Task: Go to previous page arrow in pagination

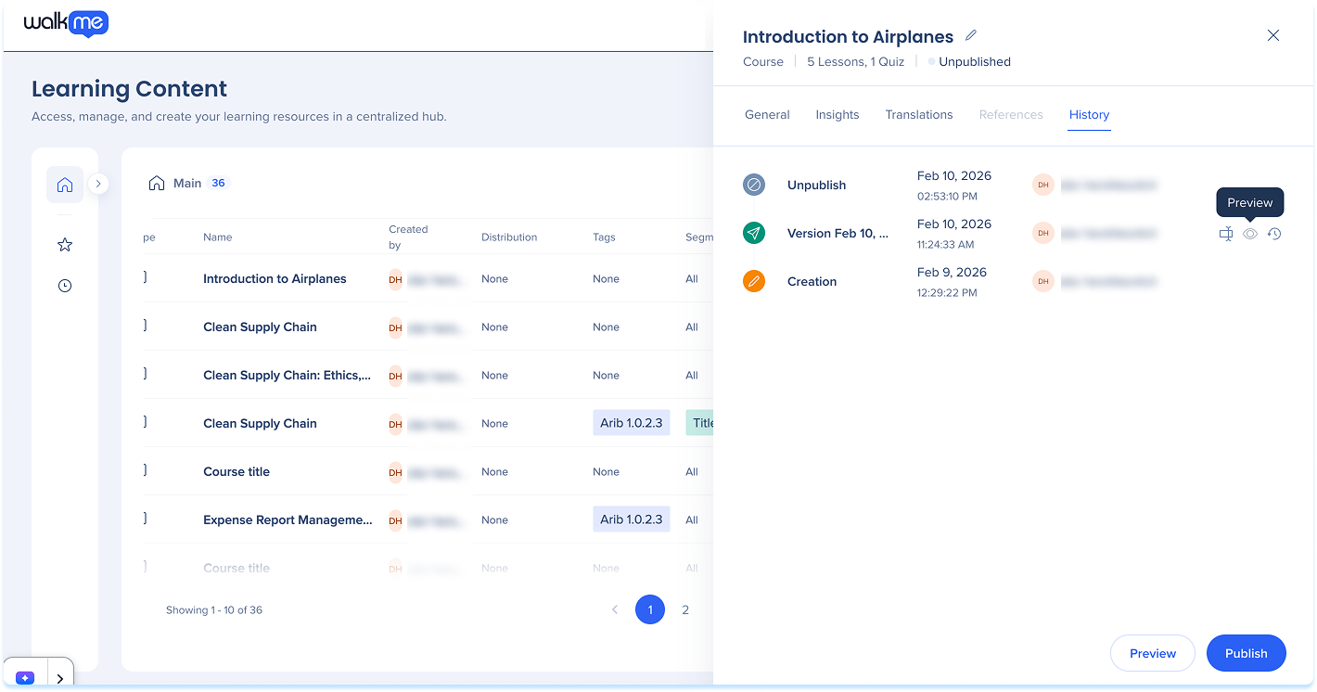Action: pyautogui.click(x=614, y=609)
